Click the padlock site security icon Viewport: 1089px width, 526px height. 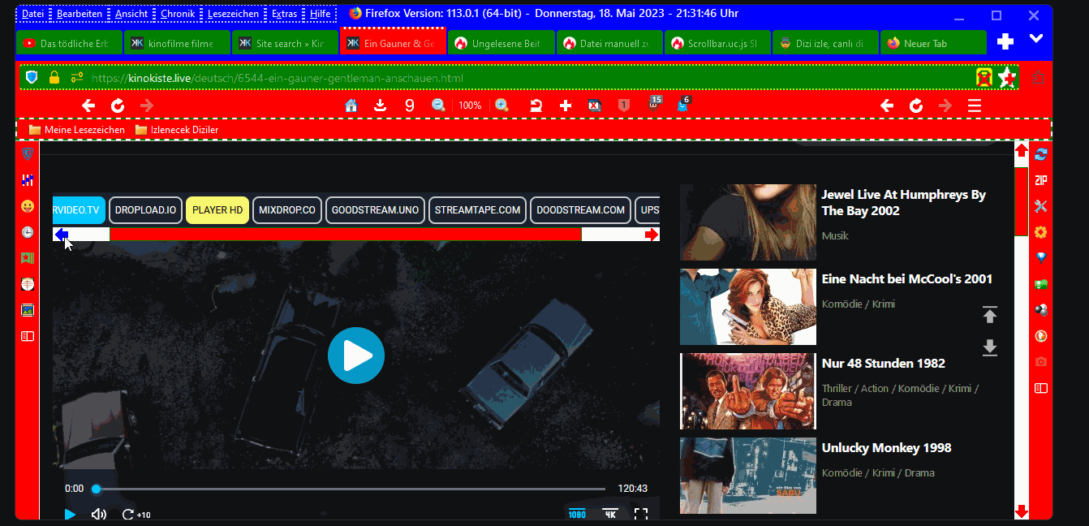coord(54,77)
